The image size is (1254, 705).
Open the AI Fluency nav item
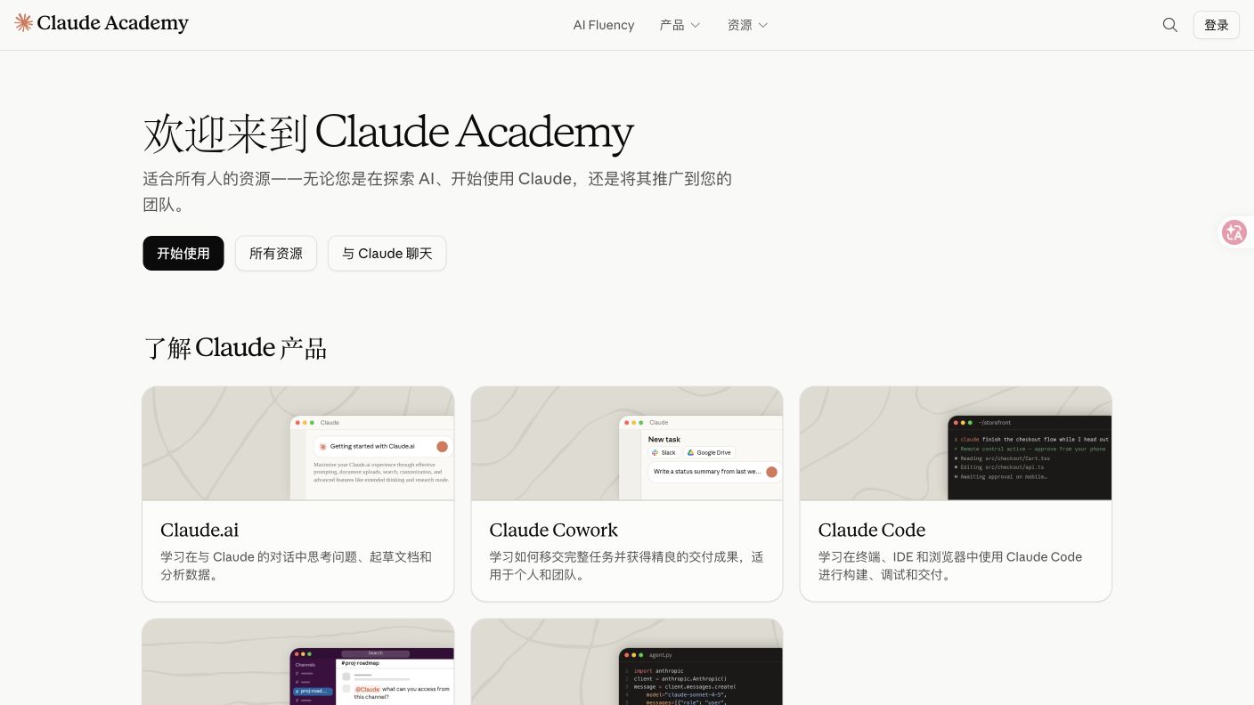604,25
